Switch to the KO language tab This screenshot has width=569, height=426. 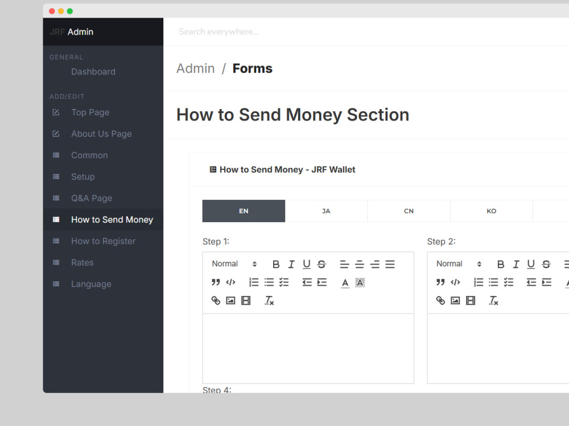(x=492, y=211)
